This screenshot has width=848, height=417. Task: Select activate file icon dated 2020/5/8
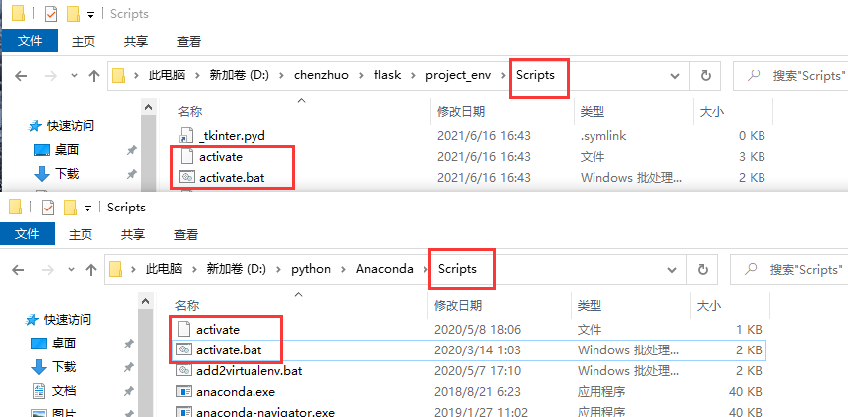click(x=183, y=329)
